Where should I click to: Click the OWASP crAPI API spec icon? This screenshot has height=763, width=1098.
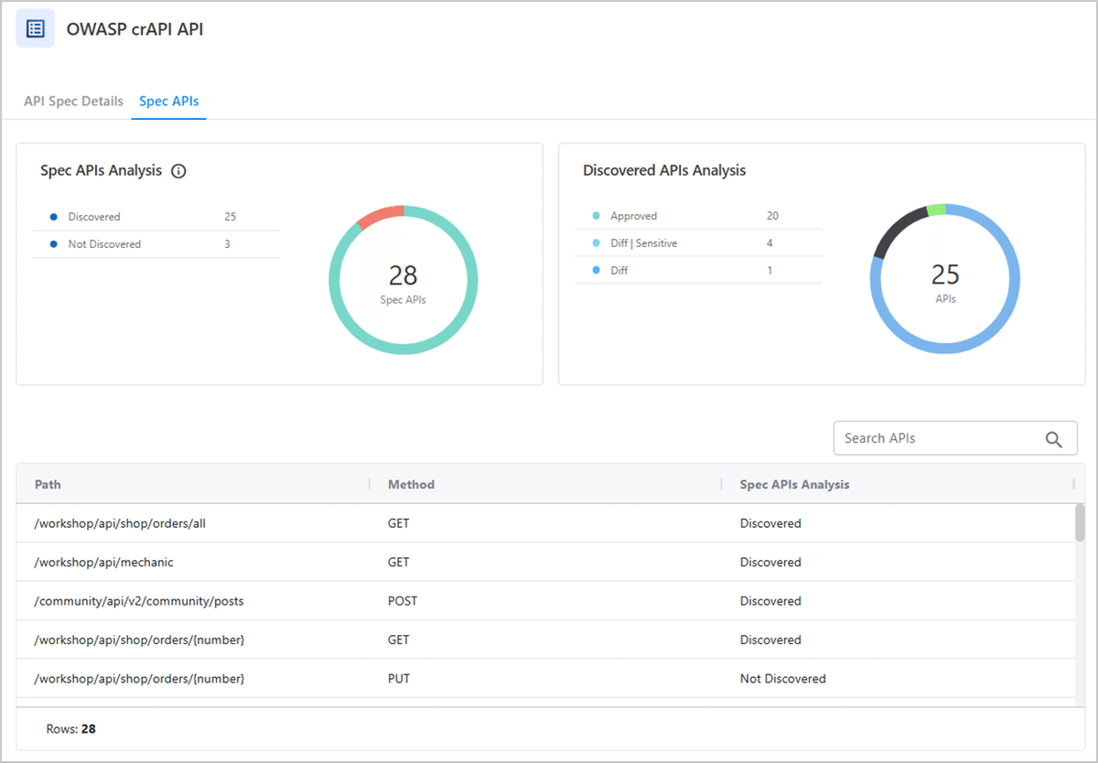(x=35, y=27)
